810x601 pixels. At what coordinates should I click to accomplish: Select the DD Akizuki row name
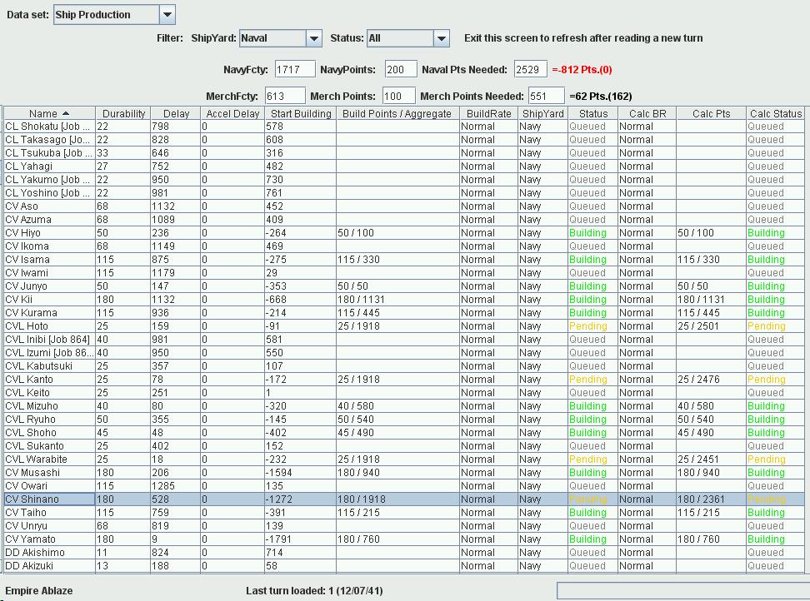point(50,565)
